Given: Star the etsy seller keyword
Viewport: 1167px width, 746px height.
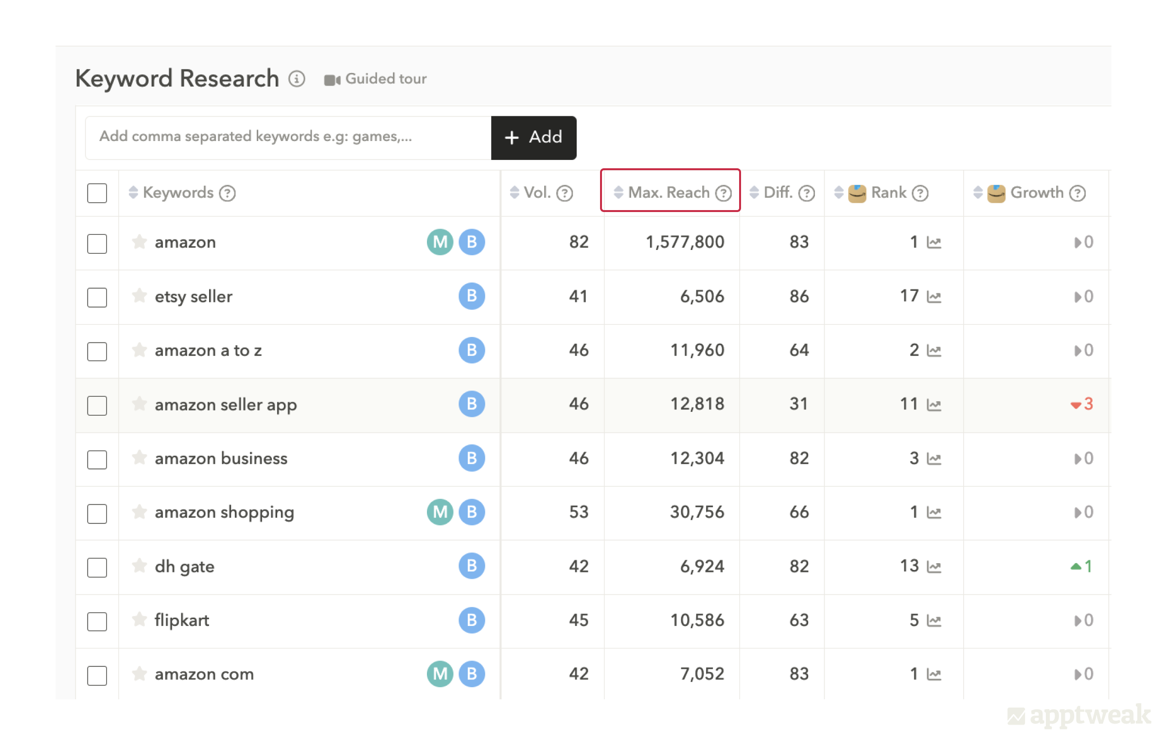Looking at the screenshot, I should [x=140, y=295].
